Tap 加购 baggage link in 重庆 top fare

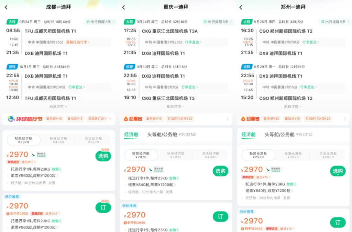click(x=174, y=178)
